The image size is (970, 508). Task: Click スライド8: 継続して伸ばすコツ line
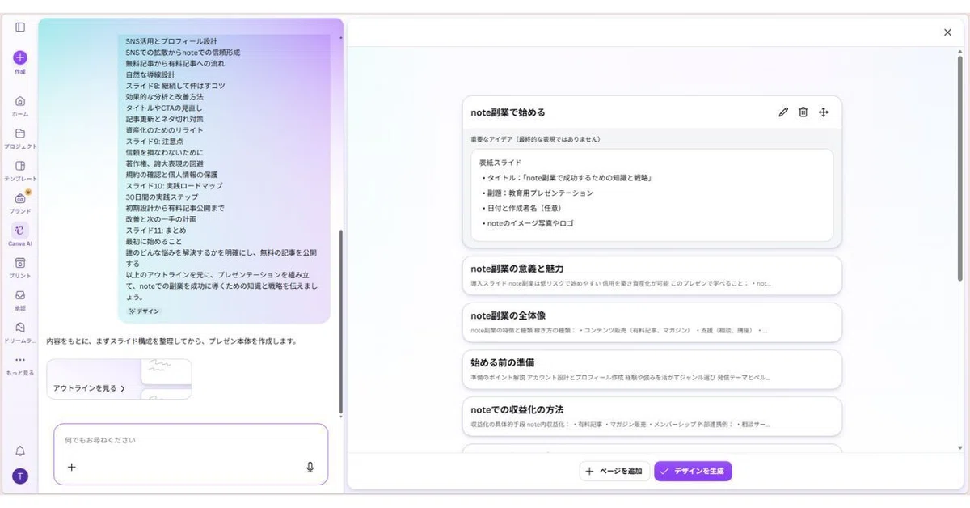coord(175,86)
